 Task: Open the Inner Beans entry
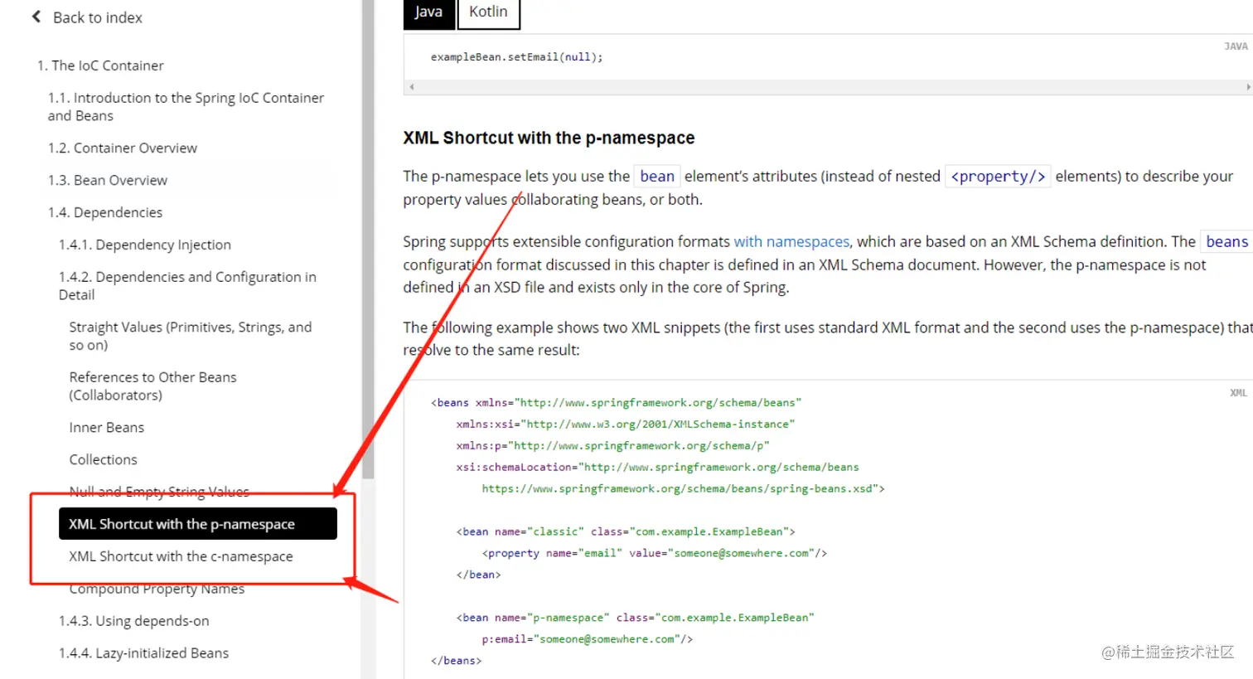(107, 427)
